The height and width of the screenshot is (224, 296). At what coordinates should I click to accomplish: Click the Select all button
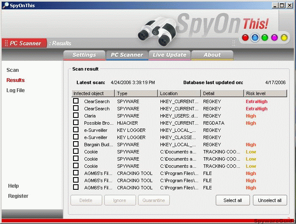click(233, 200)
